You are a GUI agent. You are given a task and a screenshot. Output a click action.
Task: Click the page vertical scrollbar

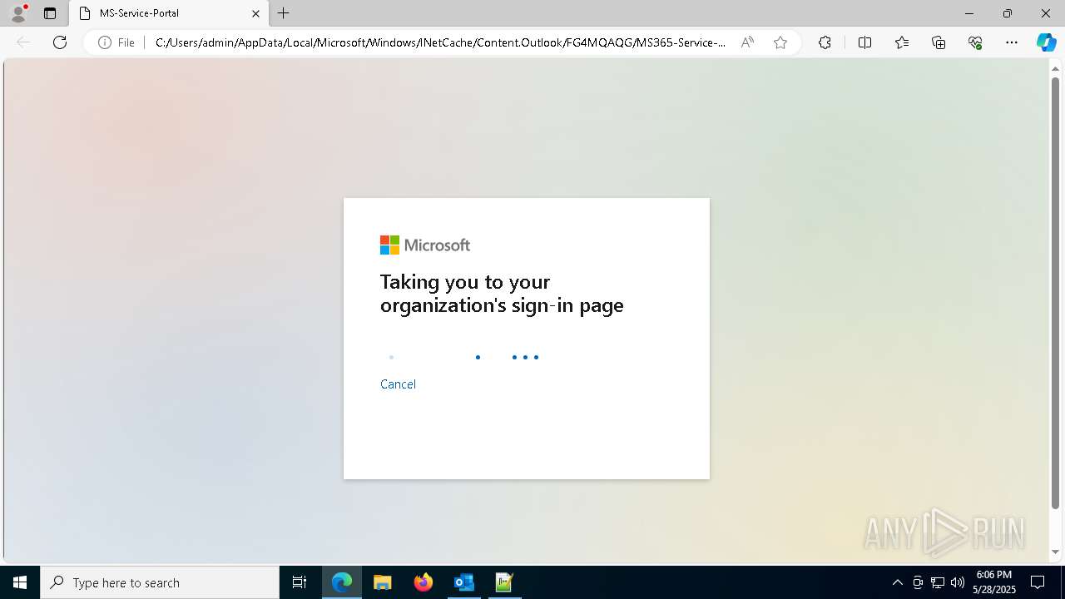[x=1056, y=291]
